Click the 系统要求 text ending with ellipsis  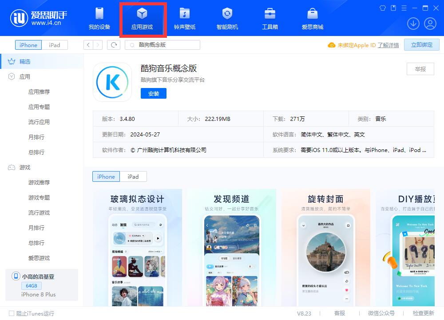[x=363, y=150]
